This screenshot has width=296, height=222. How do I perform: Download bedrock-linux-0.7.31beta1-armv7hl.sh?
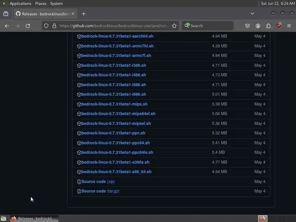click(117, 46)
